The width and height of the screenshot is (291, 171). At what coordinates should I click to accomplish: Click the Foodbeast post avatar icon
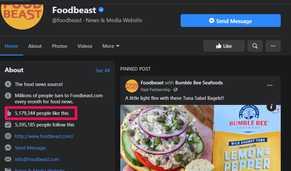(132, 86)
